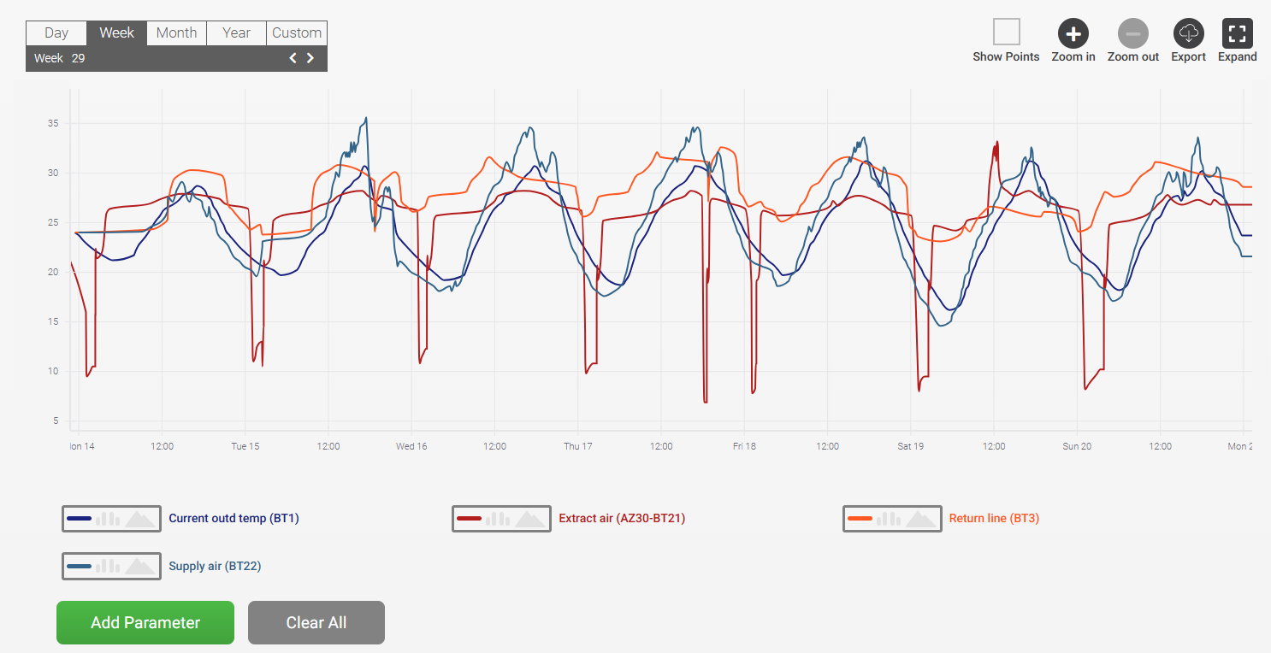Click the Zoom out minus icon
Screen dimensions: 1271x653
click(x=1132, y=34)
